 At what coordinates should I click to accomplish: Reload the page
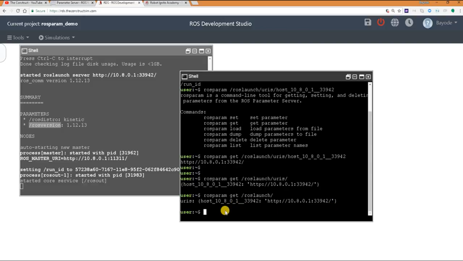[x=18, y=11]
